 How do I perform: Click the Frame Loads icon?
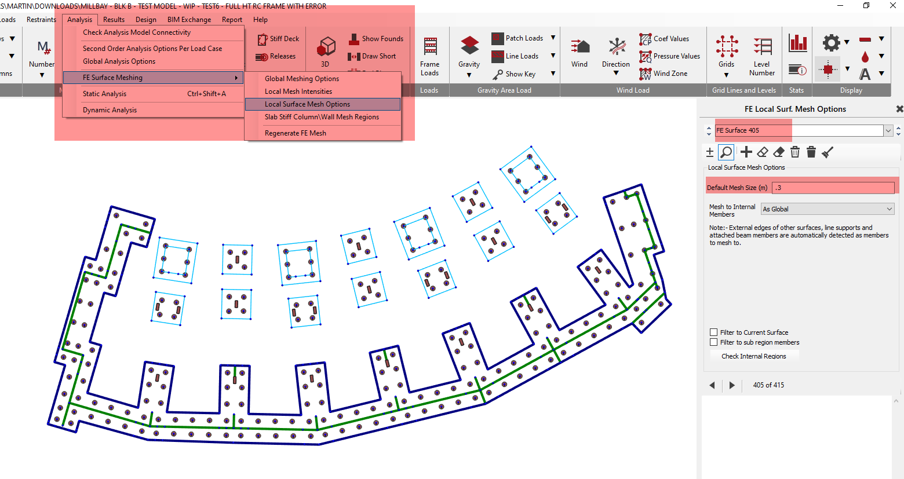pos(429,46)
